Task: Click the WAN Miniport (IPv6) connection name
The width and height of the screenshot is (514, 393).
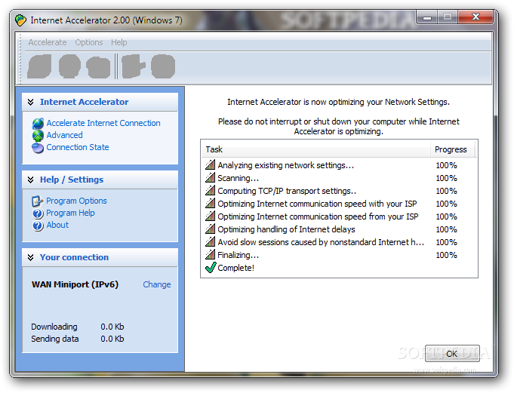Action: pyautogui.click(x=75, y=284)
